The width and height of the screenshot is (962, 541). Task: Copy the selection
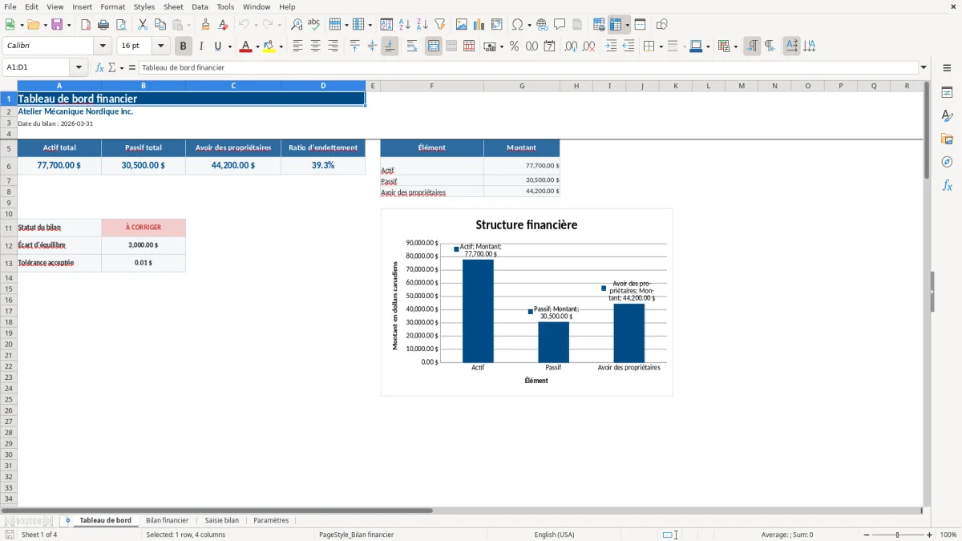160,25
